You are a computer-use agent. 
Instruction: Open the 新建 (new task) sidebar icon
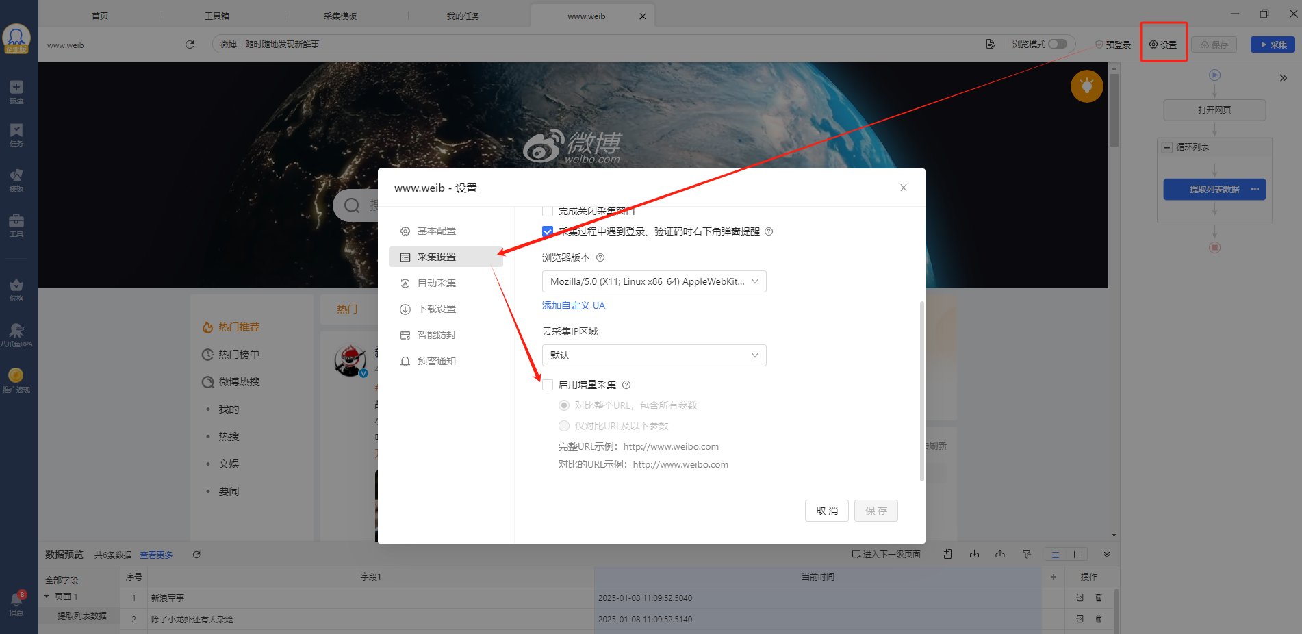pos(16,92)
